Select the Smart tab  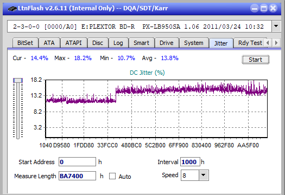[141, 43]
